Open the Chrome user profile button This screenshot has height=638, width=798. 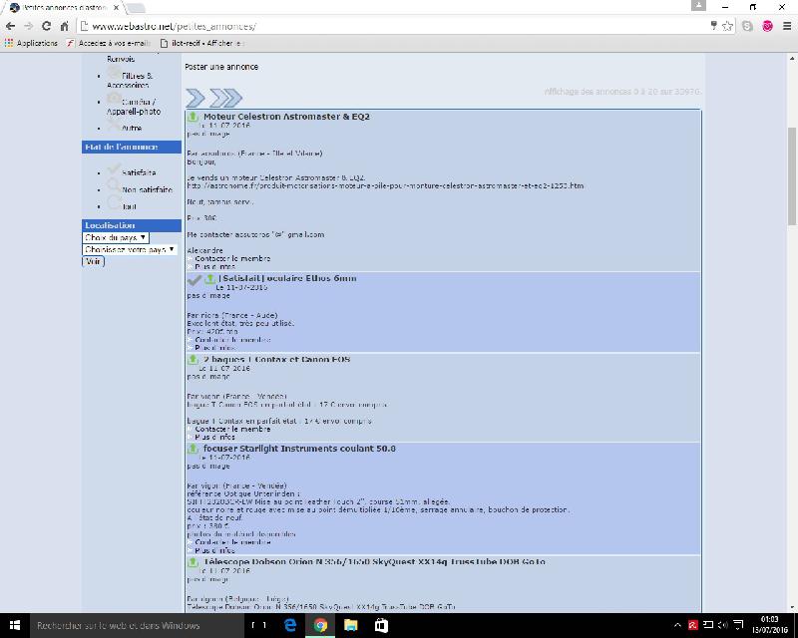(x=698, y=5)
